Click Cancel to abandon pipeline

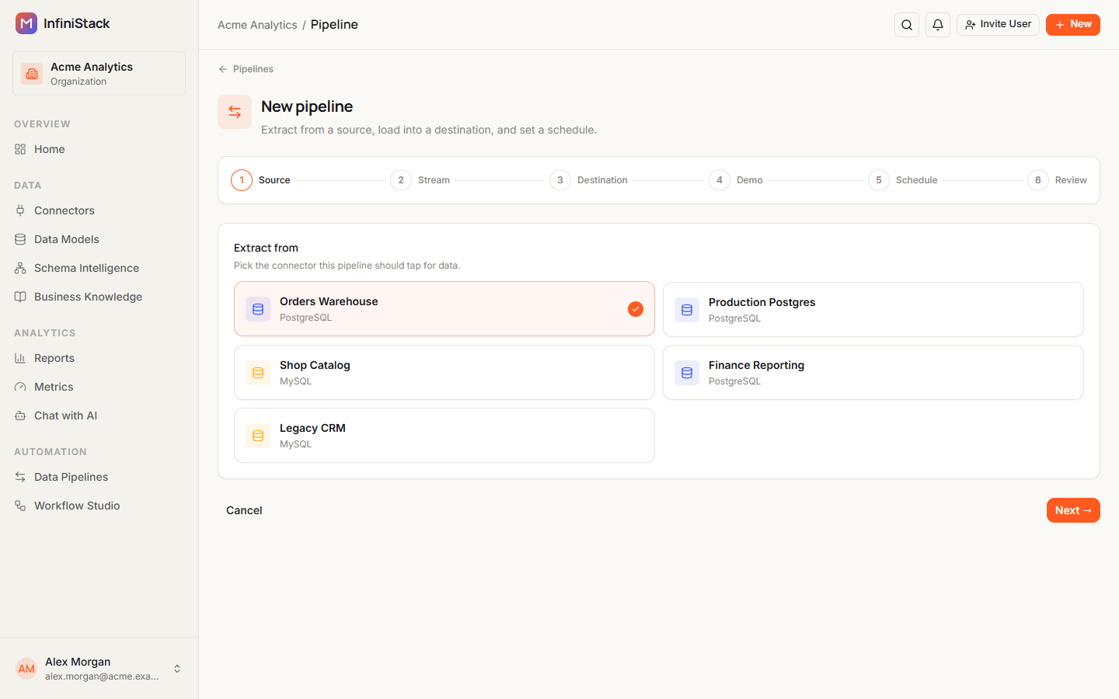244,510
